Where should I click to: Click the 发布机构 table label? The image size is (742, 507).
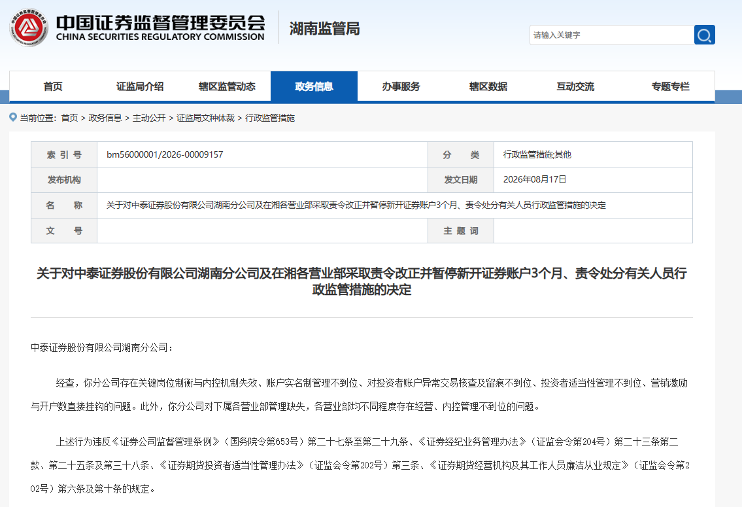click(64, 180)
